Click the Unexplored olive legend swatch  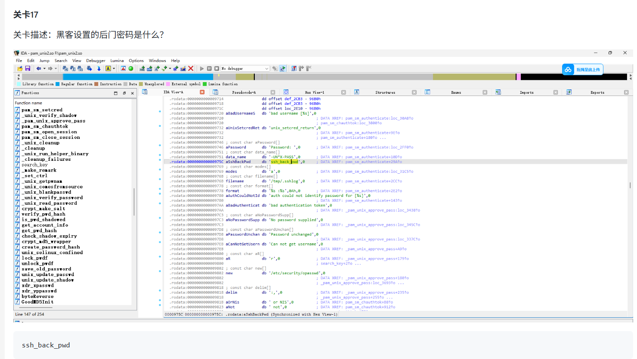click(141, 84)
